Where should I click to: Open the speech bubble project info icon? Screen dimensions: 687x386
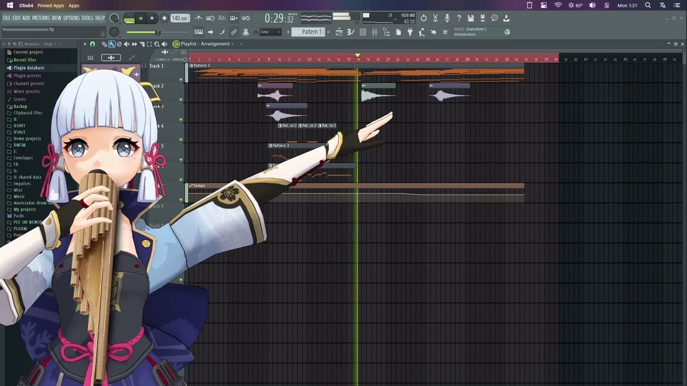494,18
